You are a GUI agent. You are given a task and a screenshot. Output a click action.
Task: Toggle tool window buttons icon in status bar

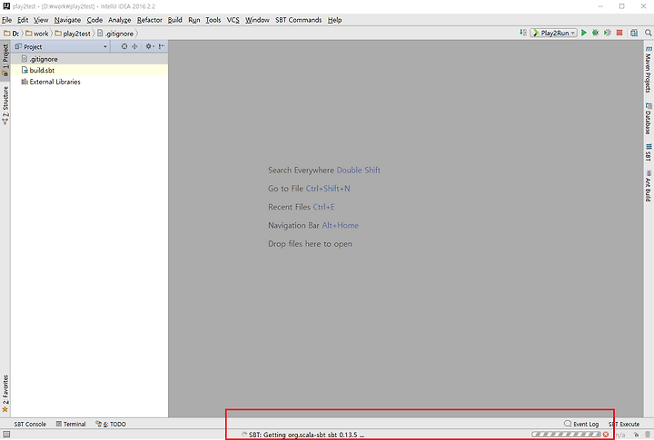pyautogui.click(x=6, y=435)
